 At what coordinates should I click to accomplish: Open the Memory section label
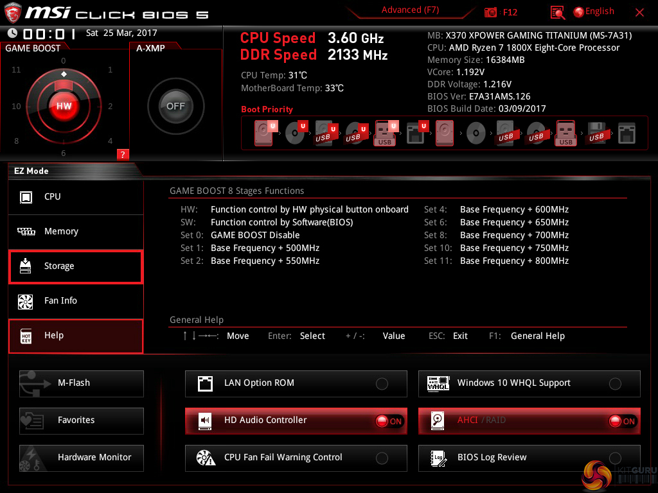[61, 231]
